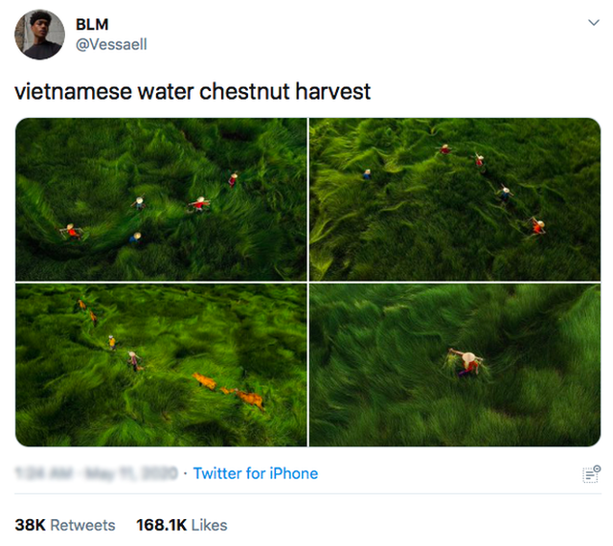This screenshot has width=613, height=546.
Task: Click BLM's profile avatar picture
Action: 39,34
